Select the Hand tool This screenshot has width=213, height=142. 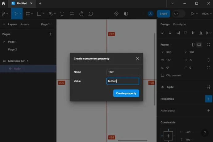click(x=81, y=14)
